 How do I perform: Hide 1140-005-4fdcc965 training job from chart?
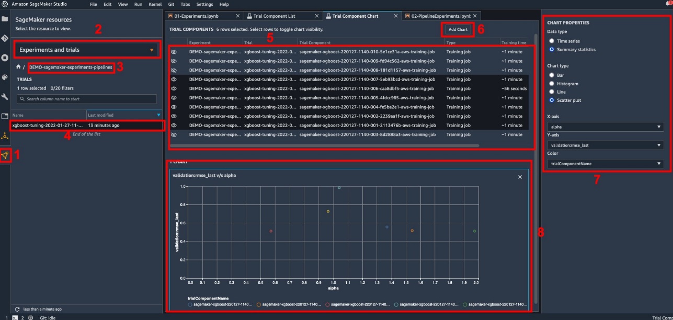tap(174, 98)
